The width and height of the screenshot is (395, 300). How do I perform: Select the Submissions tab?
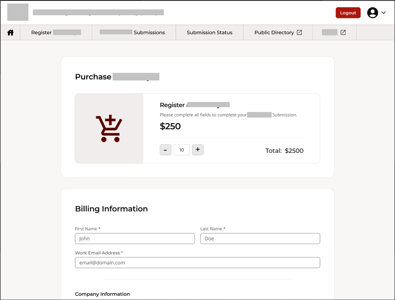[134, 32]
